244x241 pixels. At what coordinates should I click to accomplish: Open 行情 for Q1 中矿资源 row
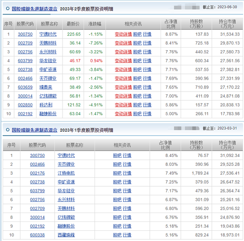(x=127, y=182)
